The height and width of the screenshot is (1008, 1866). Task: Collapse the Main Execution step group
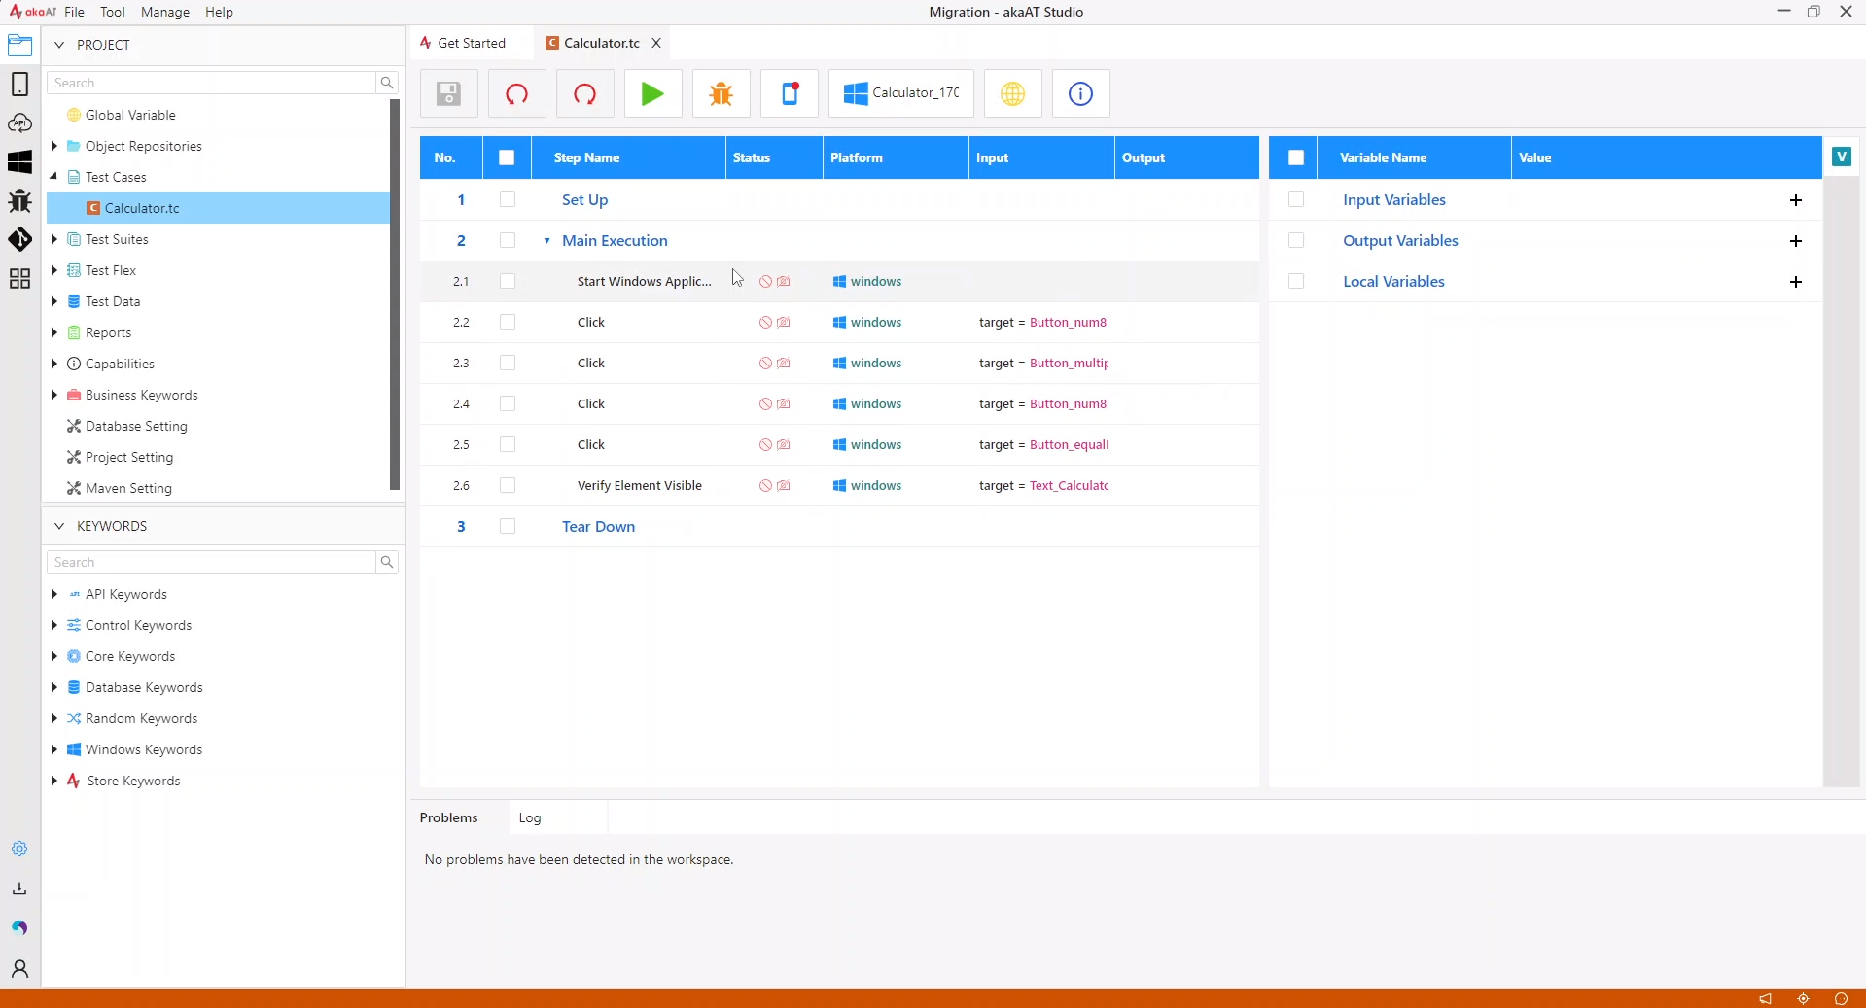(x=546, y=241)
